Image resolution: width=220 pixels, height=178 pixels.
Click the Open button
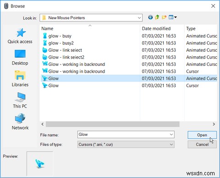(202, 135)
